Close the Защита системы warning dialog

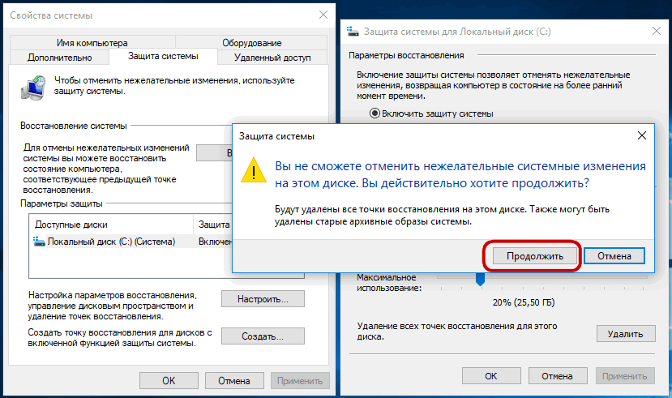(x=641, y=136)
